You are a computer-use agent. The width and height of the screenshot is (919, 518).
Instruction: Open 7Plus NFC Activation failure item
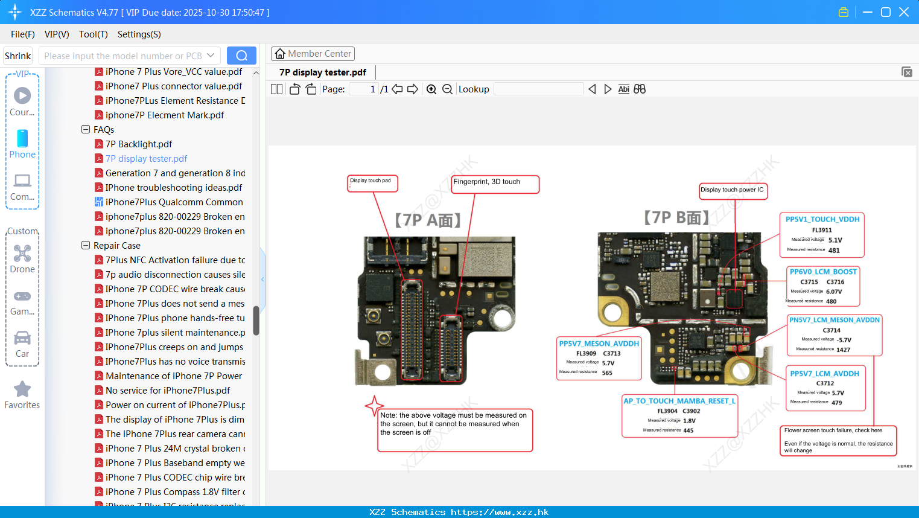pyautogui.click(x=175, y=260)
